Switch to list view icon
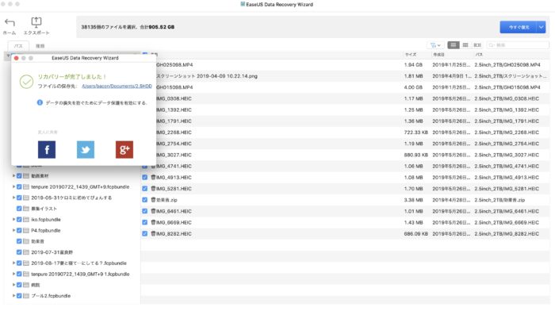Screen dimensions: 555x311 (x=454, y=45)
